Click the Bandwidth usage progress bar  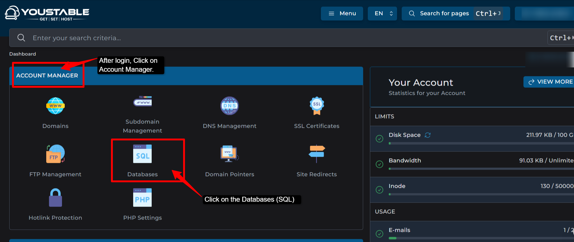(481, 169)
